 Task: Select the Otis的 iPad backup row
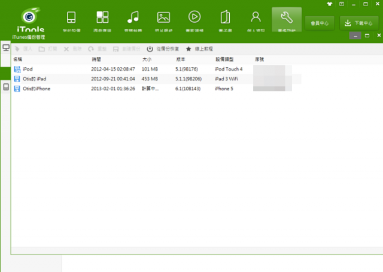[x=156, y=79]
